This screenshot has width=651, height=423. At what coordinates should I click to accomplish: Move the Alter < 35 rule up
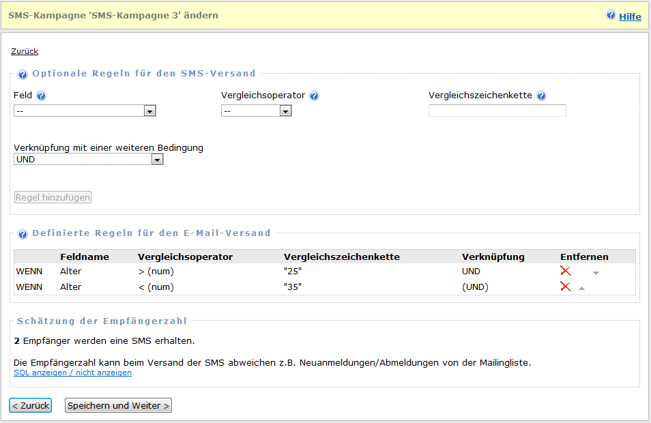(x=581, y=288)
